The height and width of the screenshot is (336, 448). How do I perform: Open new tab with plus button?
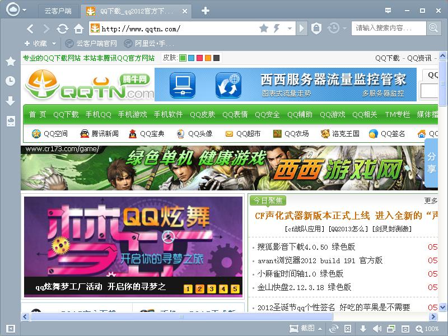205,11
